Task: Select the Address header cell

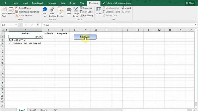Action: (x=25, y=33)
